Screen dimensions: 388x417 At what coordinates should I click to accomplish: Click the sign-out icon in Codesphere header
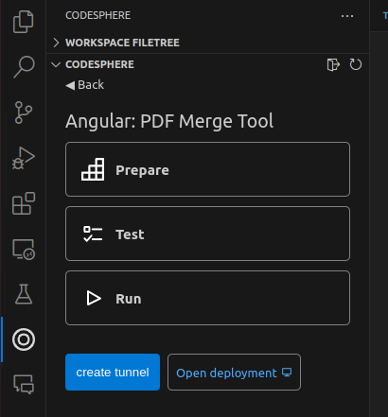333,64
